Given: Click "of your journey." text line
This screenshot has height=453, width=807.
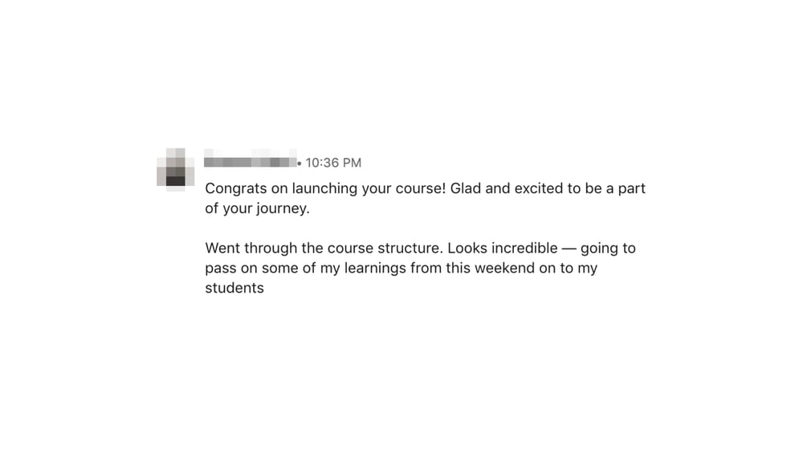Looking at the screenshot, I should click(x=257, y=208).
